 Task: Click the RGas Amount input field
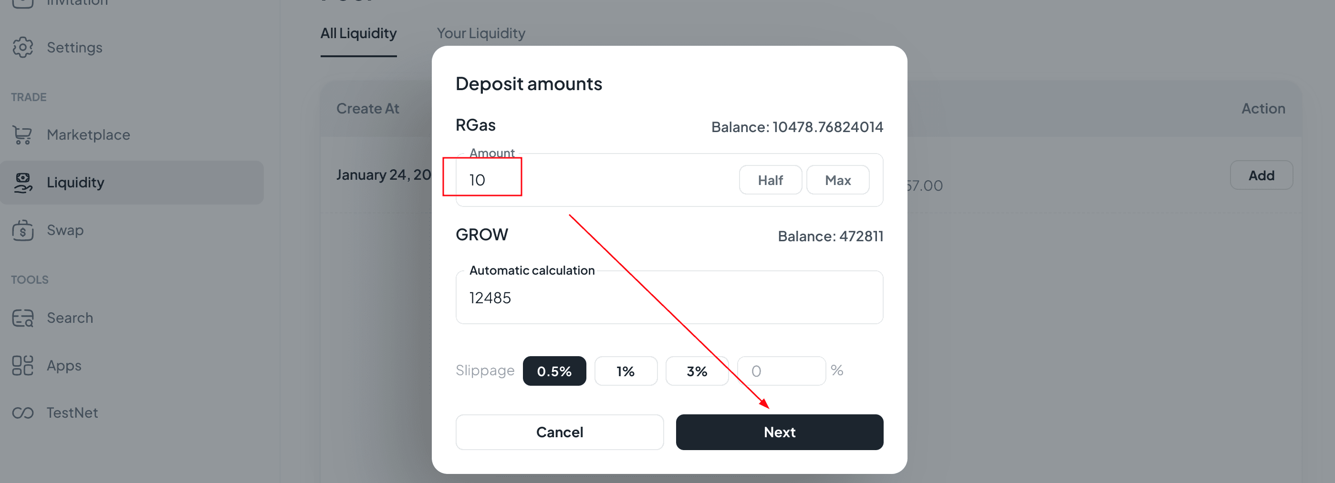(596, 180)
